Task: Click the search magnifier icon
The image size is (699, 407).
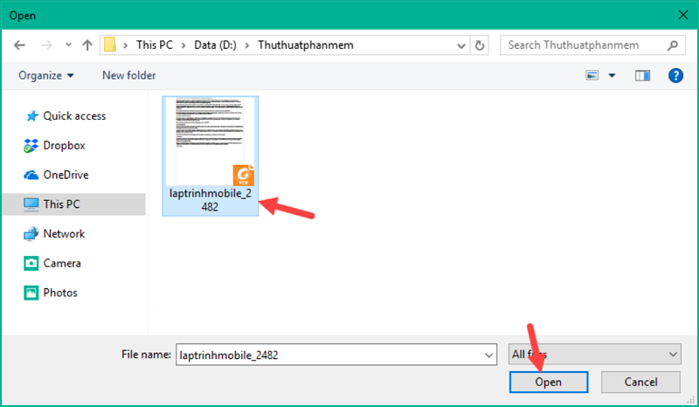Action: 671,45
